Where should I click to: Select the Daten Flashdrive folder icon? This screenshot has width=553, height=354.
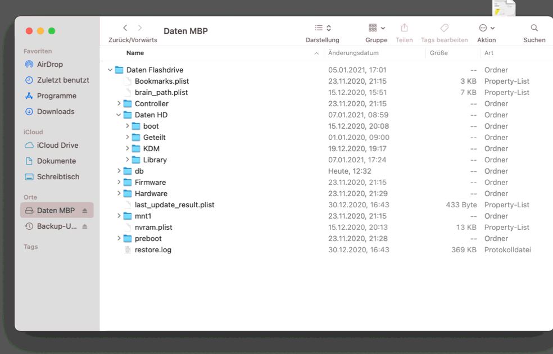119,70
